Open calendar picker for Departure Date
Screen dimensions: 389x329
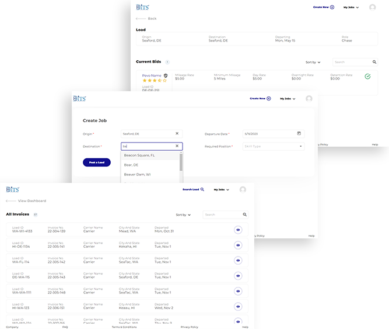[299, 133]
